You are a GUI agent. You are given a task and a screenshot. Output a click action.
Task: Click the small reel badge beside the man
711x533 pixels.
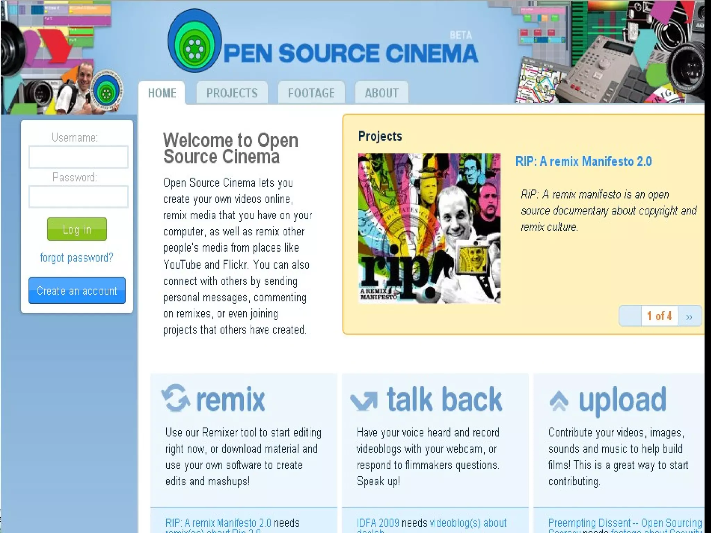(107, 92)
